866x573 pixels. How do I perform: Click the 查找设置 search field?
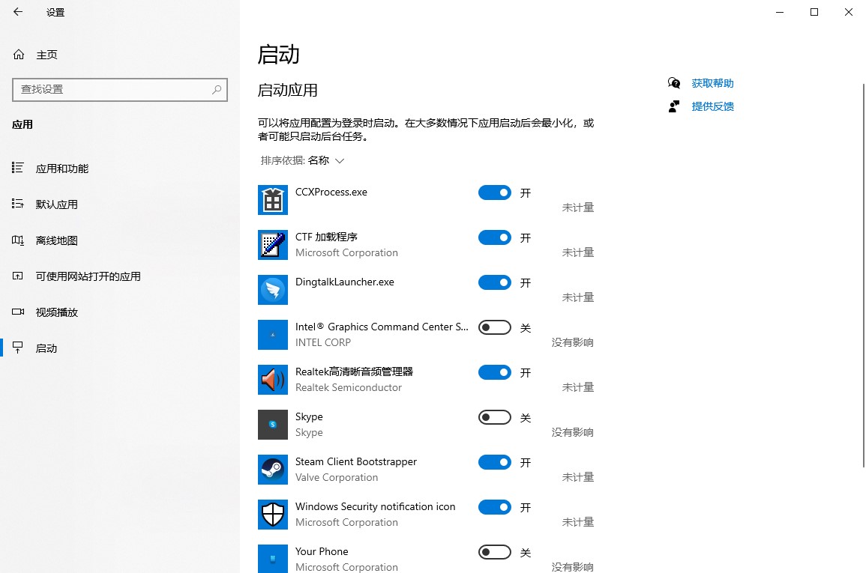point(112,89)
